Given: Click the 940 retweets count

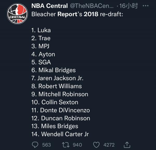Looking at the screenshot, I should click(77, 145).
